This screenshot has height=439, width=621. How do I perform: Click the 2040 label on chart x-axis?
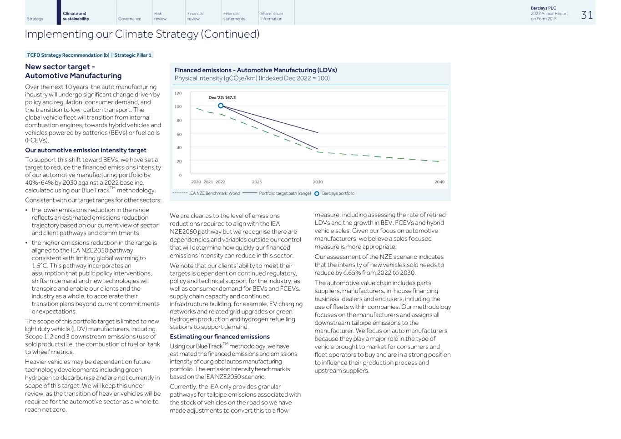(x=439, y=182)
